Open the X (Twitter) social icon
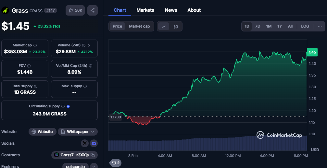The width and height of the screenshot is (327, 168). (85, 143)
